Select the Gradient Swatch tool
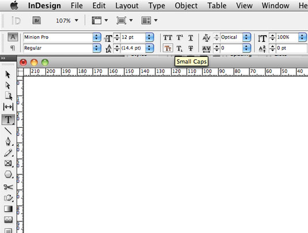The image size is (308, 233). 8,209
